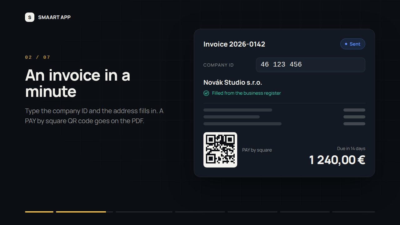The width and height of the screenshot is (400, 225).
Task: Click the blue dot in Sent badge
Action: (346, 44)
